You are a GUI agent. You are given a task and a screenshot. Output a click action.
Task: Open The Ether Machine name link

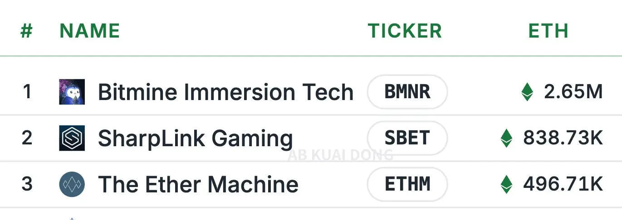click(198, 185)
